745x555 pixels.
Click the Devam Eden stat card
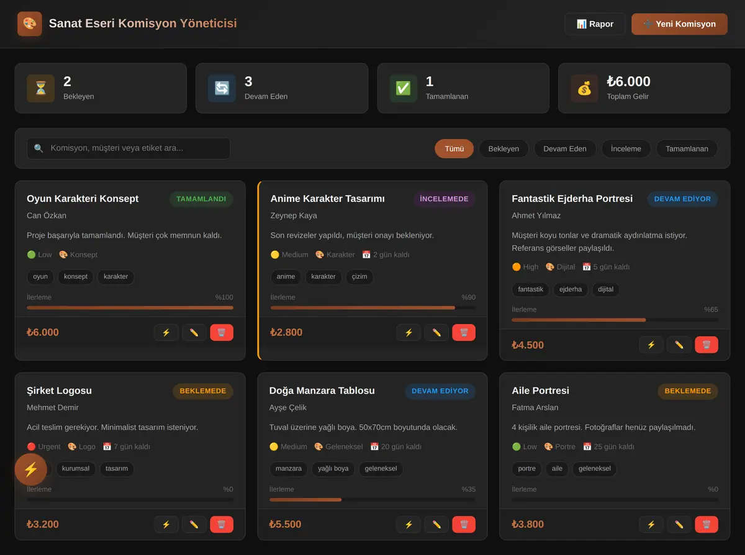[x=282, y=88]
